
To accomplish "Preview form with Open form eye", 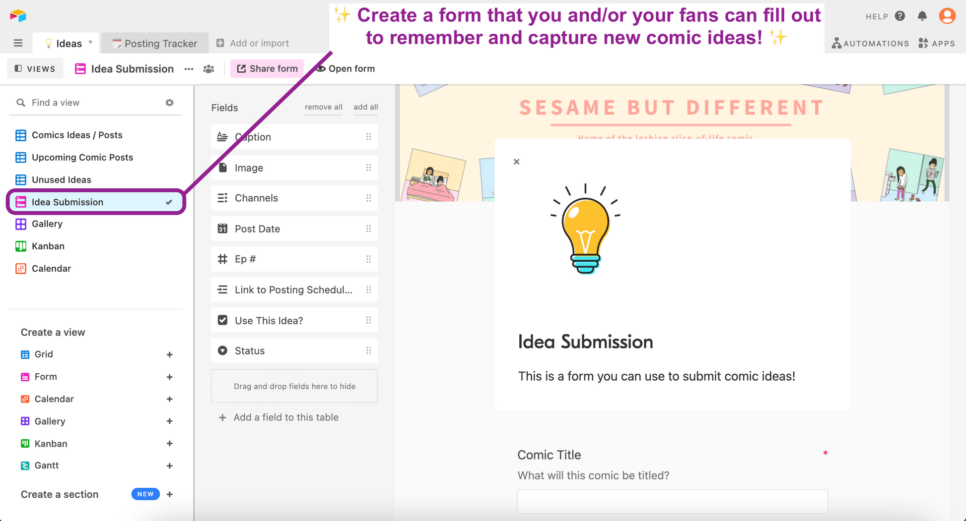I will tap(345, 69).
